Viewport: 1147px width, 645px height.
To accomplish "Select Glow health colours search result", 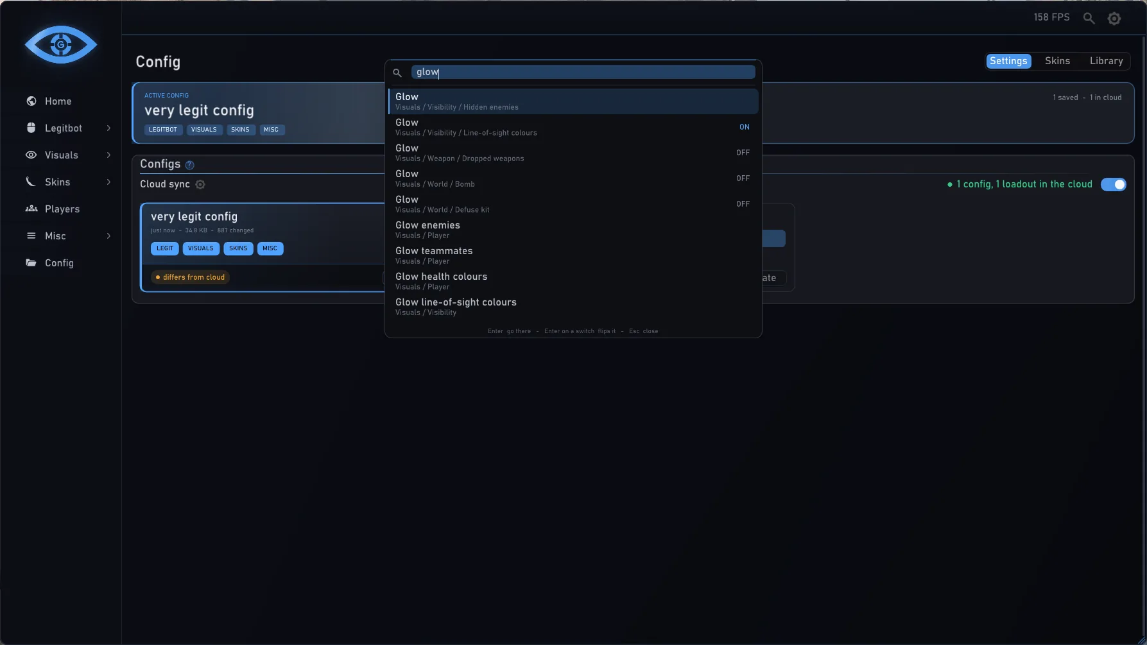I will pos(573,281).
